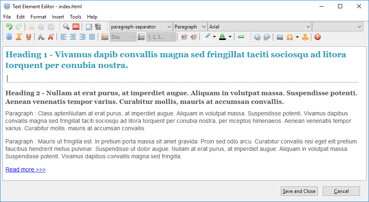Click the increase indent icon

tap(194, 37)
